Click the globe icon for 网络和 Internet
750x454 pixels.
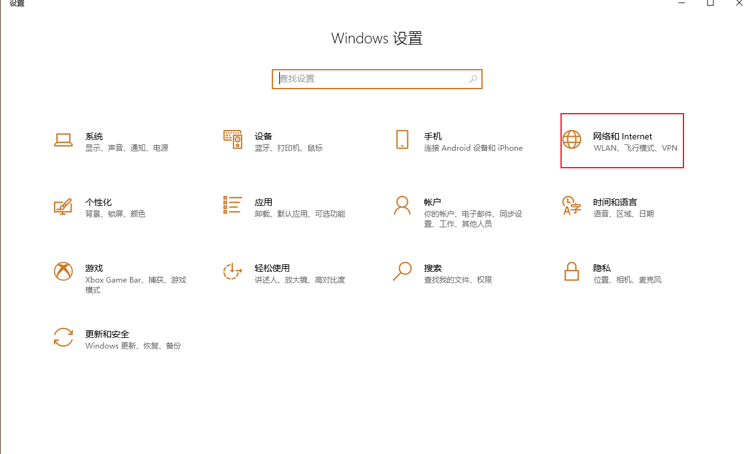pyautogui.click(x=572, y=139)
